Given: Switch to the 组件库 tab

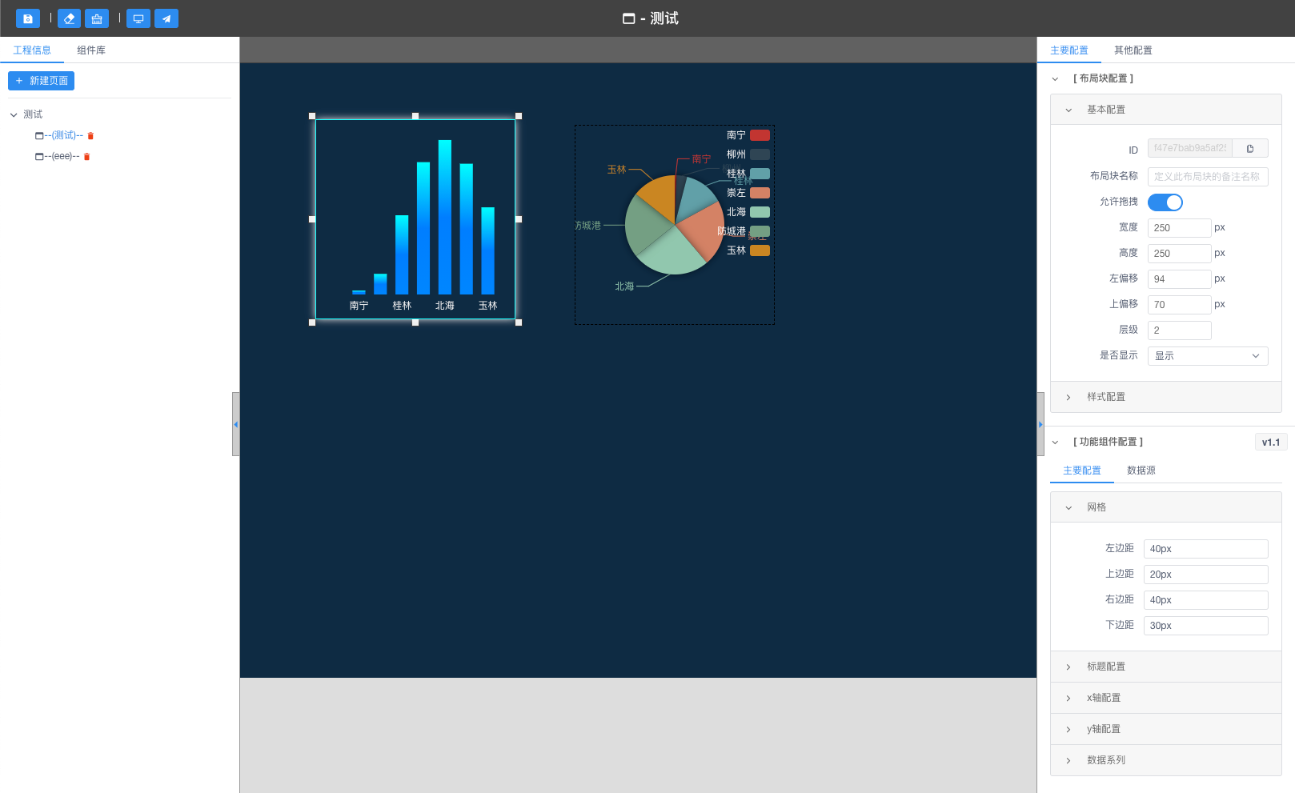Looking at the screenshot, I should pyautogui.click(x=91, y=50).
